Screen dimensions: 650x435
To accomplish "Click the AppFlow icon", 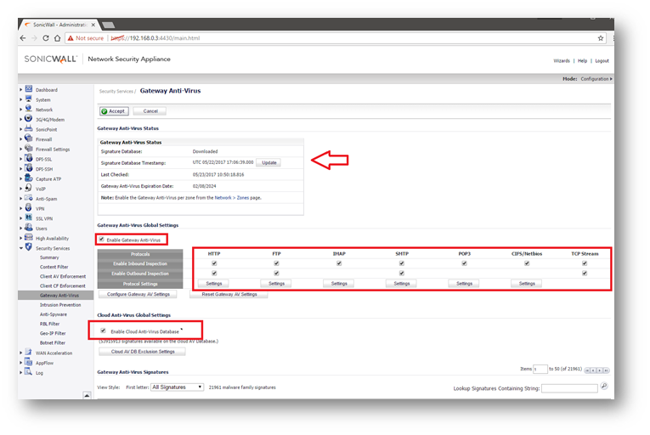I will [x=29, y=362].
